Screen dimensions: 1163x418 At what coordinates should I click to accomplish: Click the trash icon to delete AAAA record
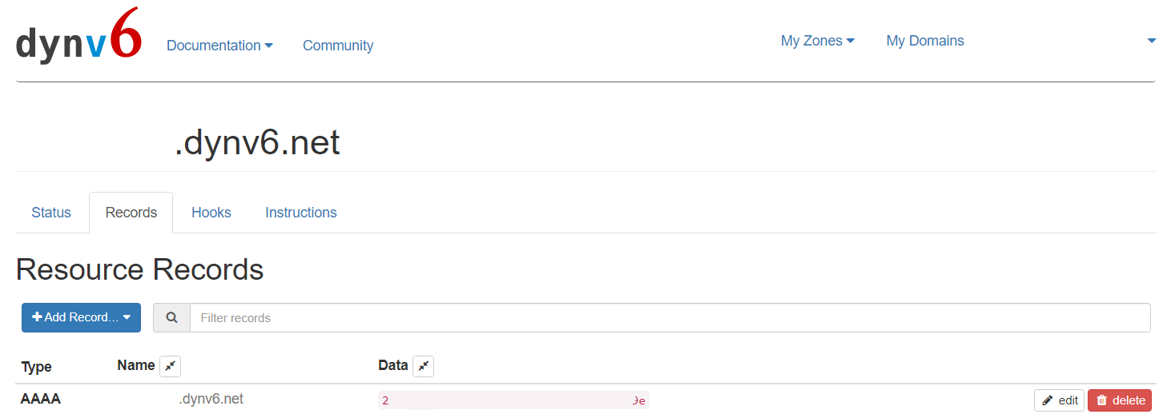point(1101,400)
